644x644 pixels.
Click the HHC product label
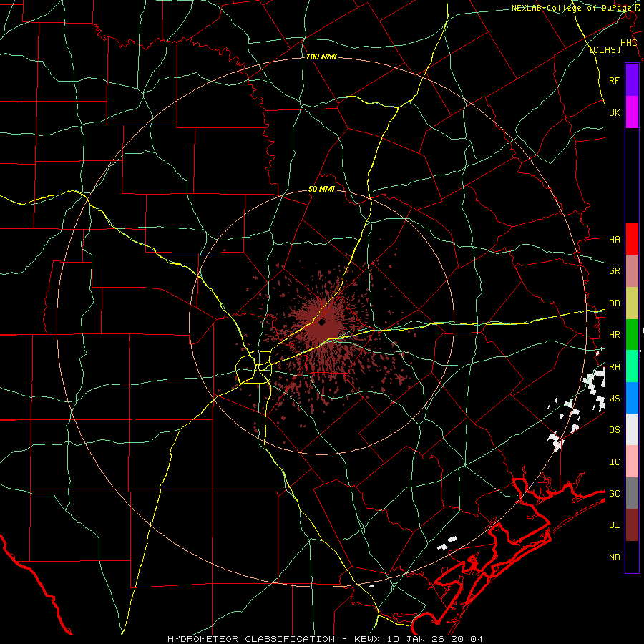click(x=628, y=43)
